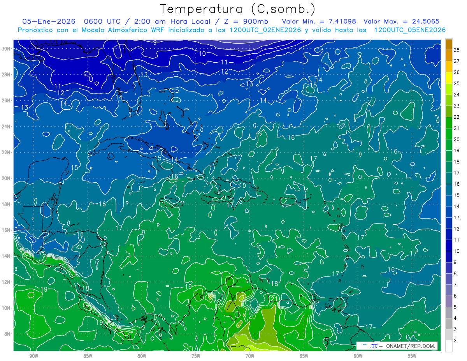Click the '85W' longitude label

coord(88,356)
